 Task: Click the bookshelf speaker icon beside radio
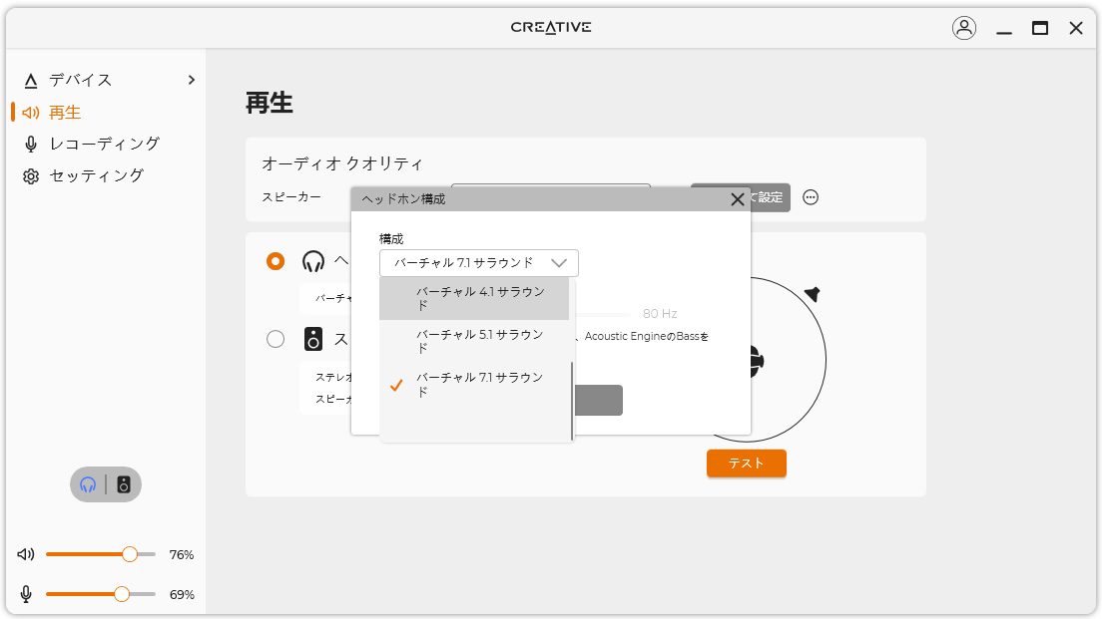[x=313, y=339]
